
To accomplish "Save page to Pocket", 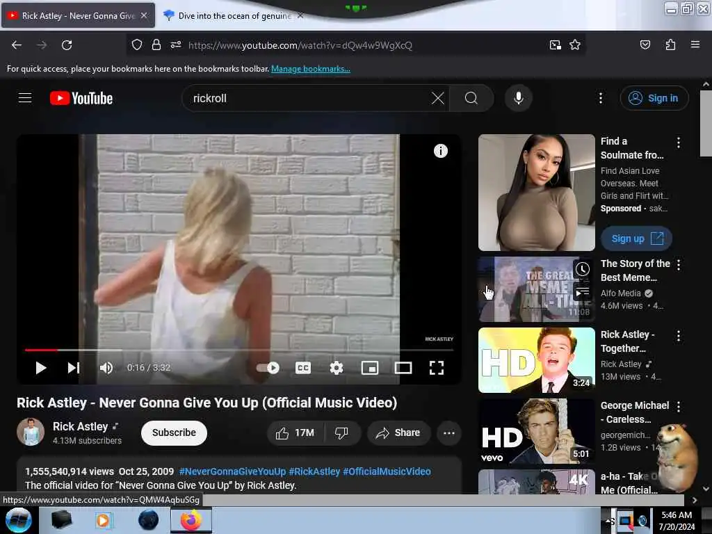I will click(645, 45).
